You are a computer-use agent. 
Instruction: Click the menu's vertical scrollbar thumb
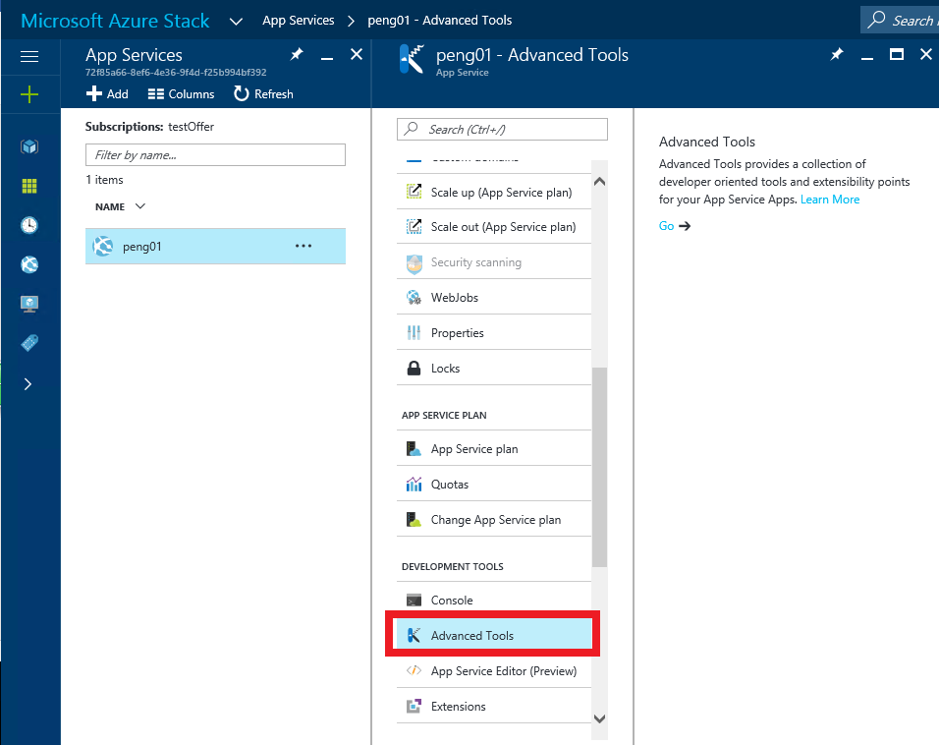[x=599, y=467]
